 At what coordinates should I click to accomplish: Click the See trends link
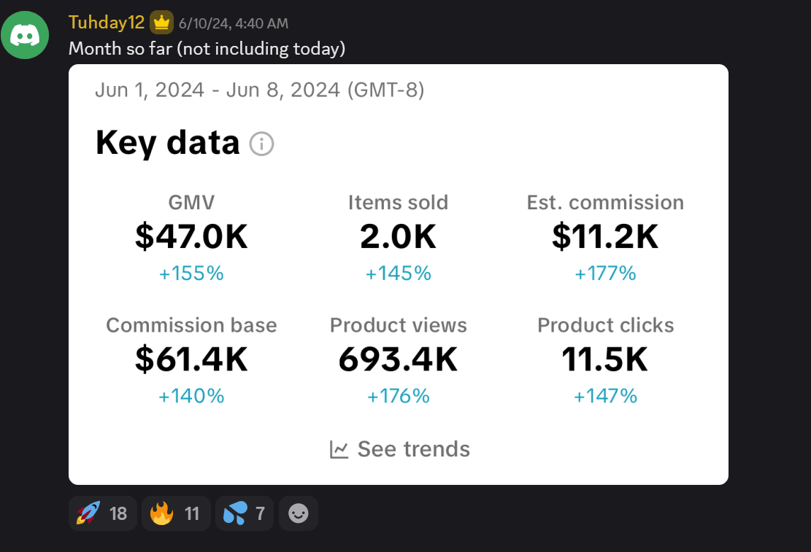413,449
